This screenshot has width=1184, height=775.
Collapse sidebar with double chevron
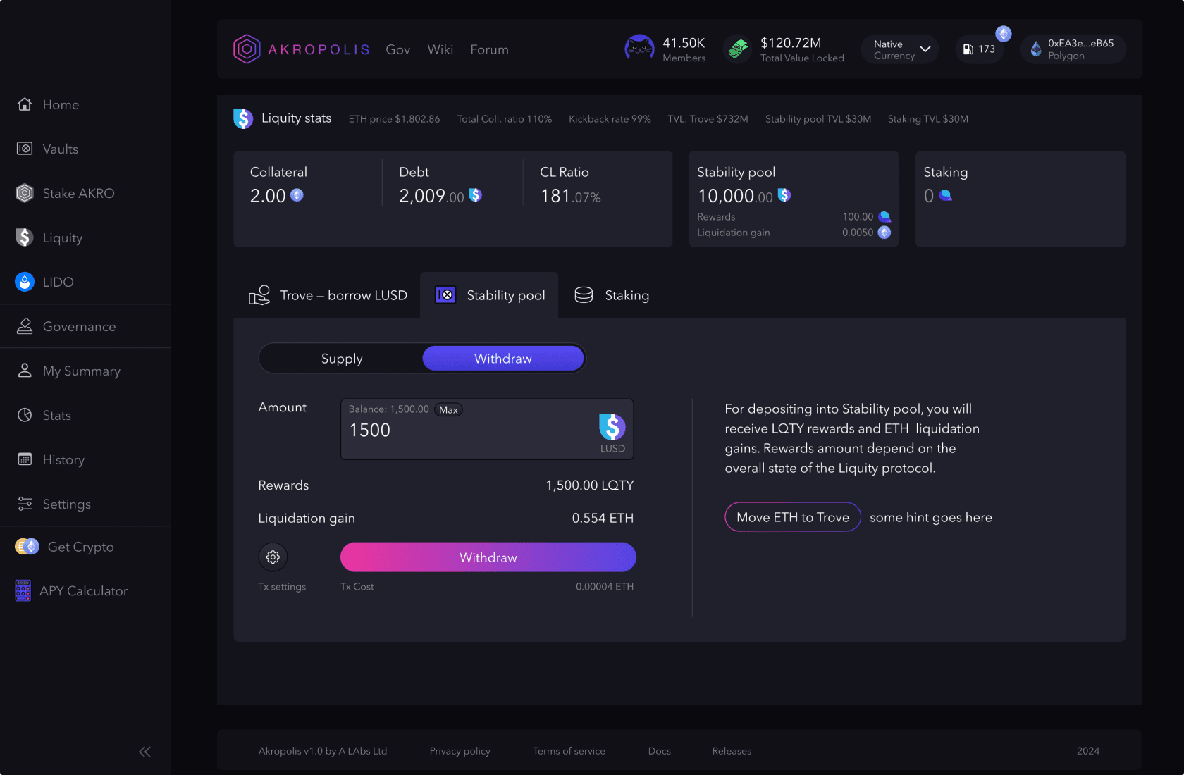point(144,752)
